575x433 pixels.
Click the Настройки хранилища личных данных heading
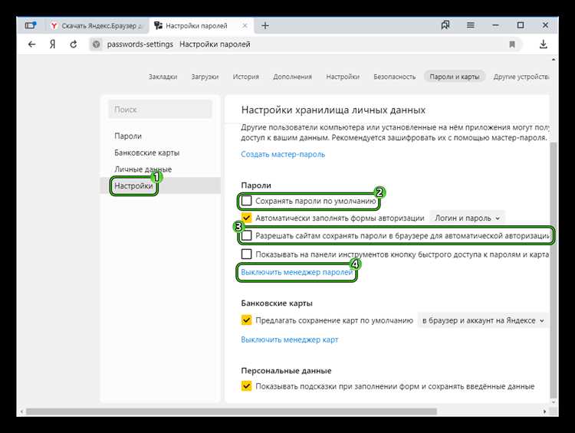pos(333,110)
